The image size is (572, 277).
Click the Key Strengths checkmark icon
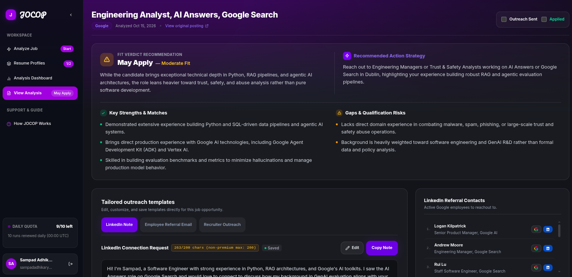(x=103, y=113)
